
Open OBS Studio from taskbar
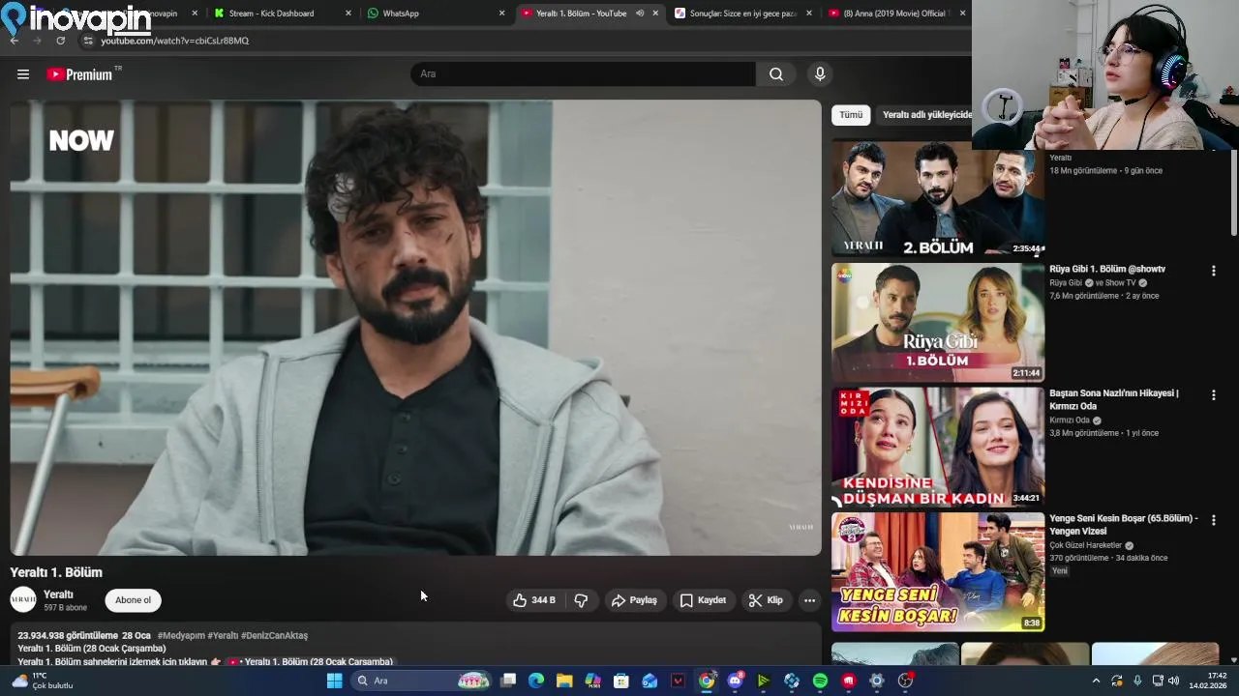coord(905,681)
